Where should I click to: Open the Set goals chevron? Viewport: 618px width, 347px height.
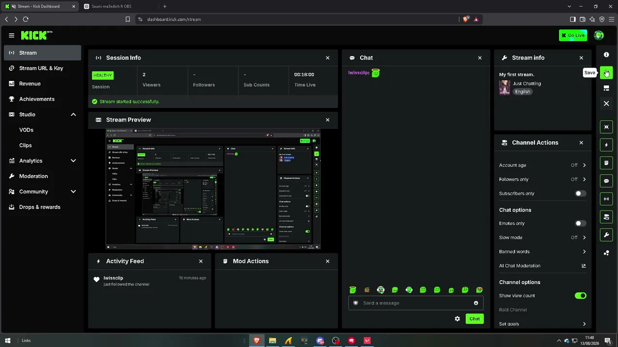[584, 324]
